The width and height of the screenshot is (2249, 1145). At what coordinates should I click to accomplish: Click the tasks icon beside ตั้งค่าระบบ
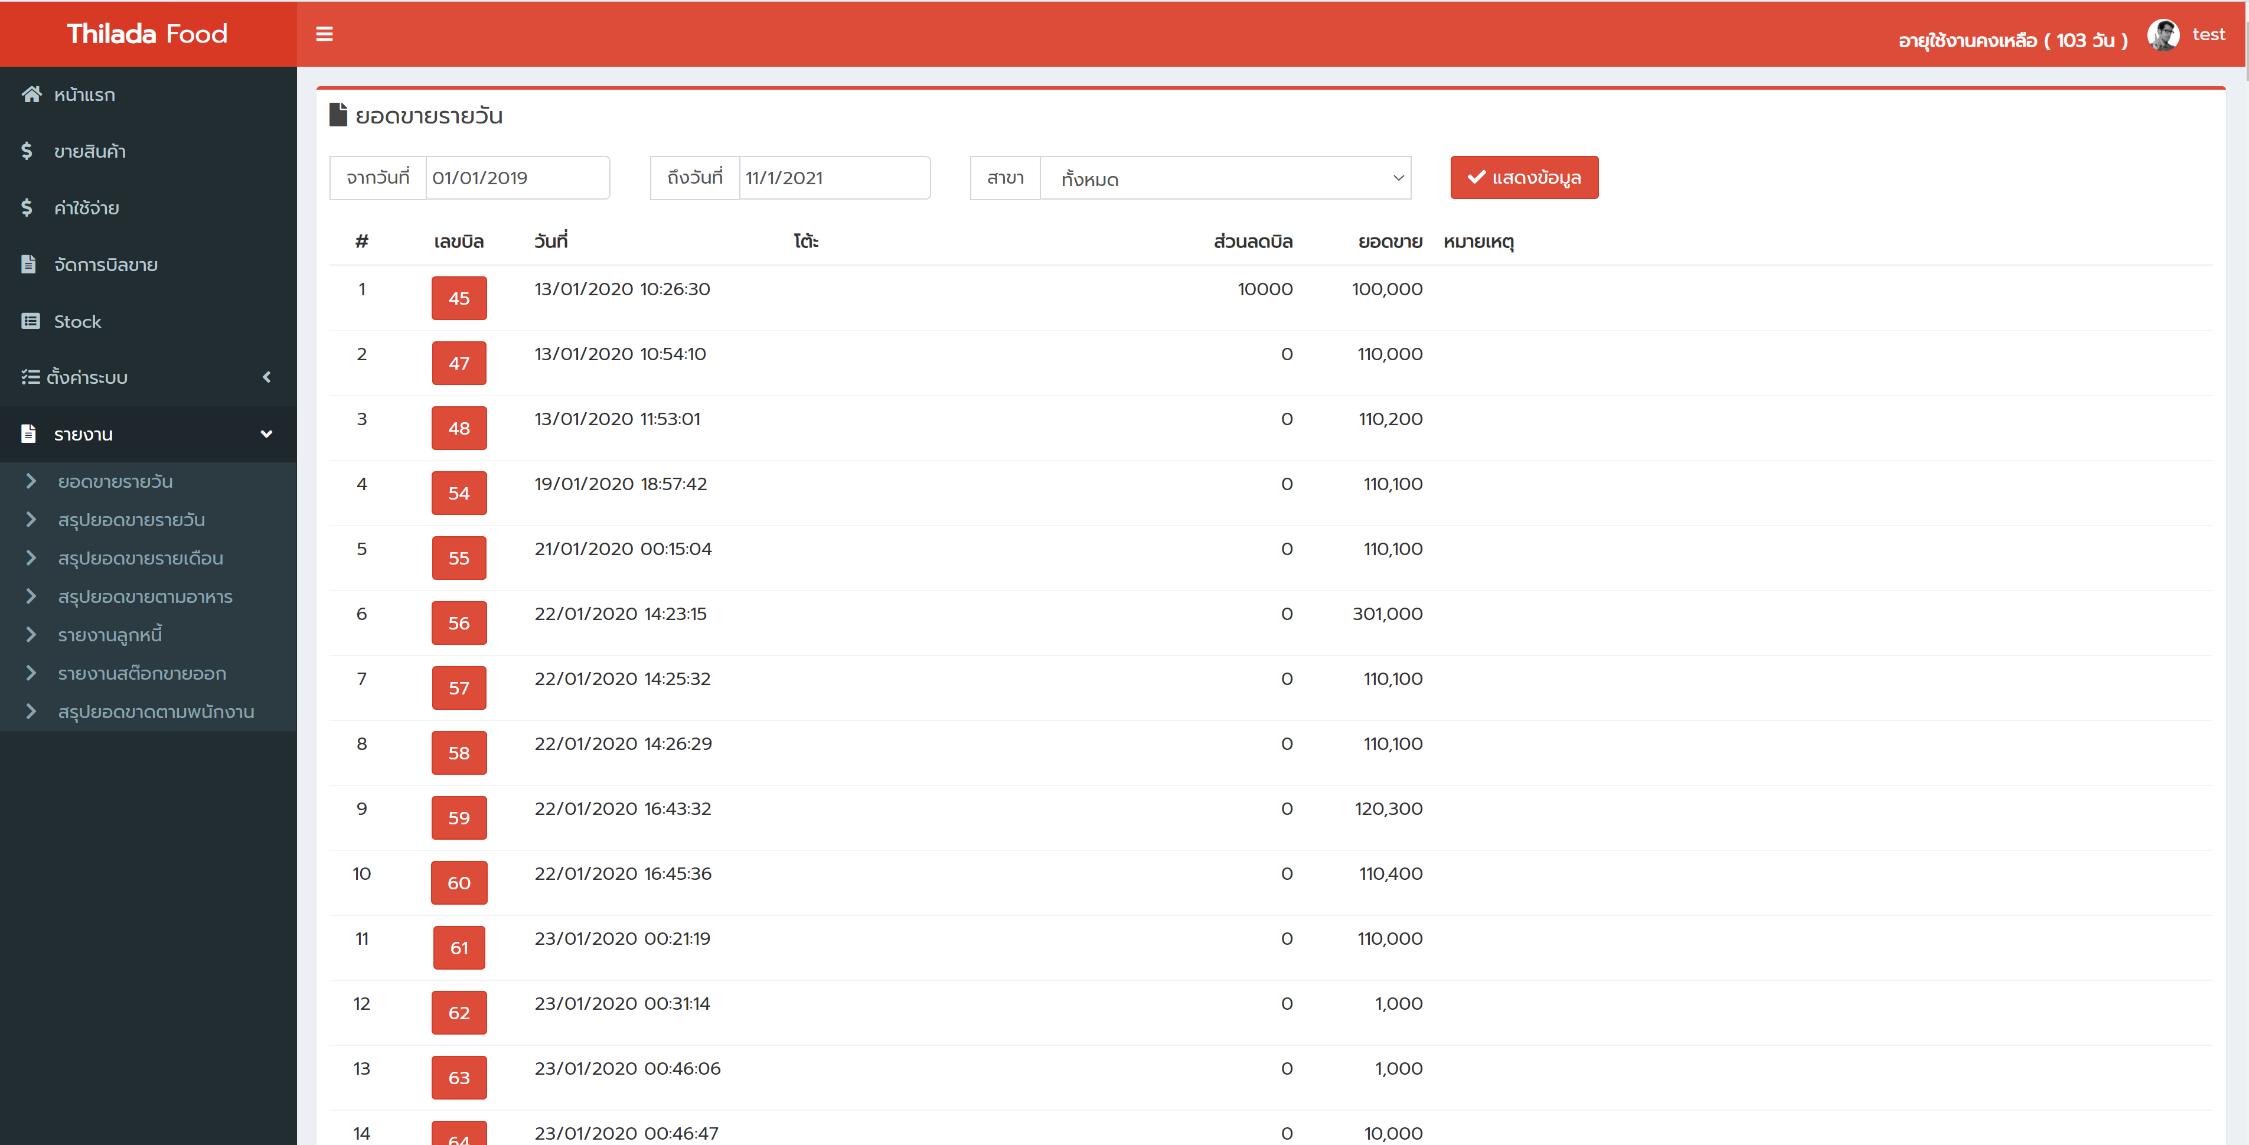(31, 377)
